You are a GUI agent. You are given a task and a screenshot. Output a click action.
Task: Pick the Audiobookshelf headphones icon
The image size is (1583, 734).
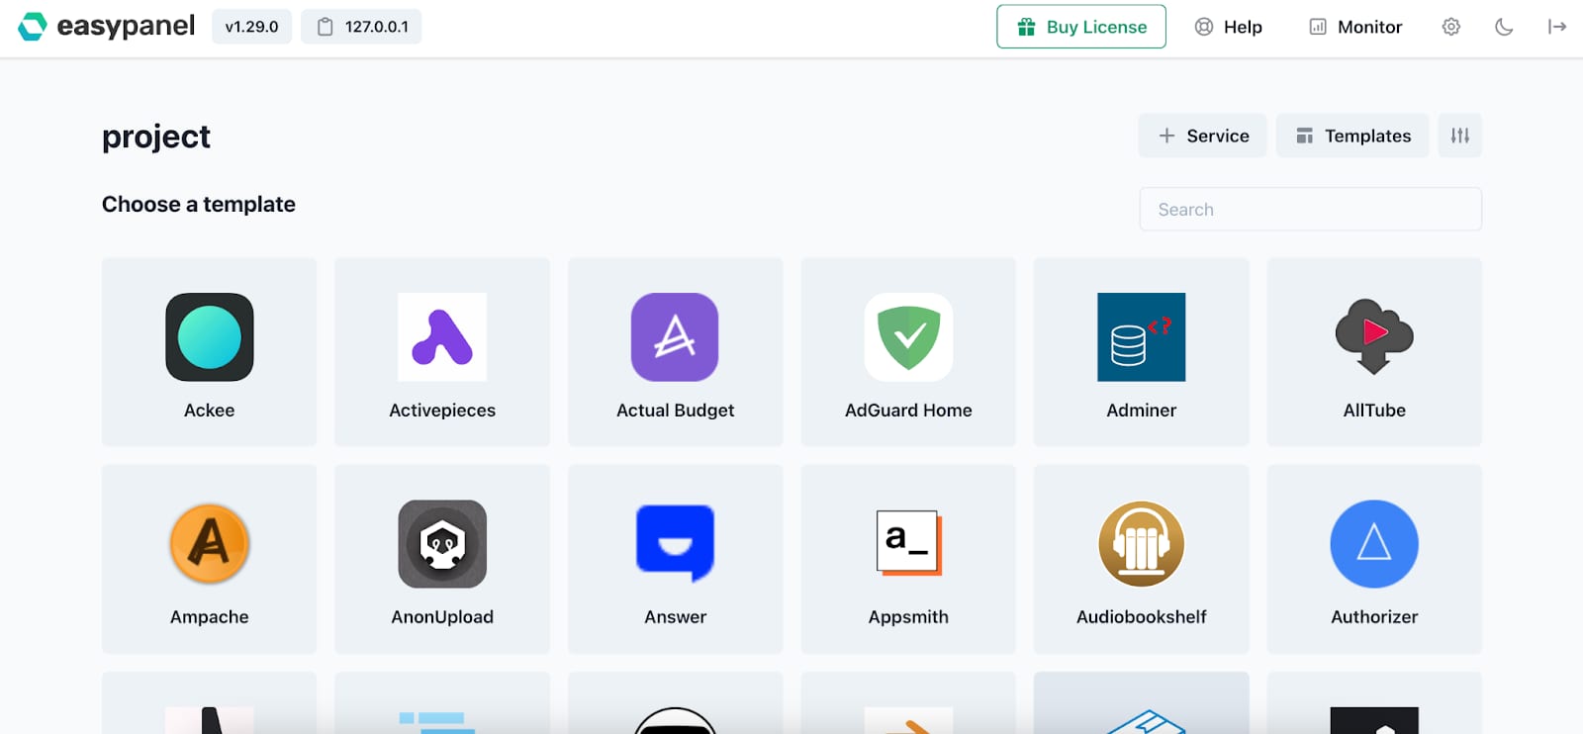[x=1141, y=544]
